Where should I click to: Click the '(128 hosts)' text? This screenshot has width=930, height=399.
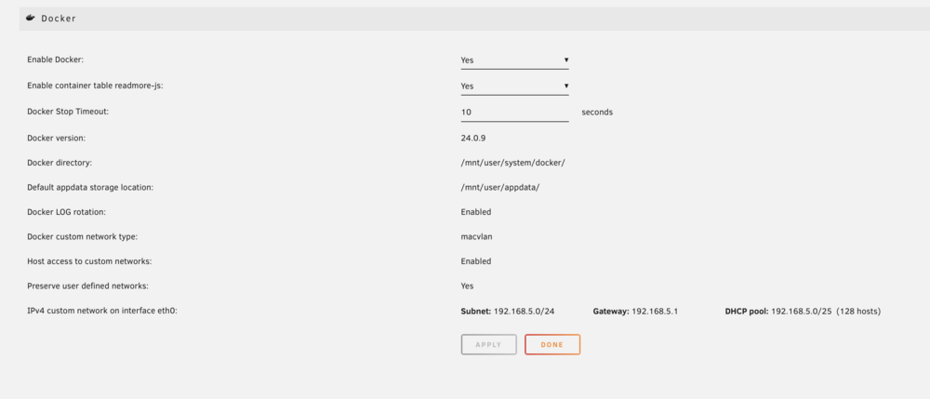[x=858, y=312]
